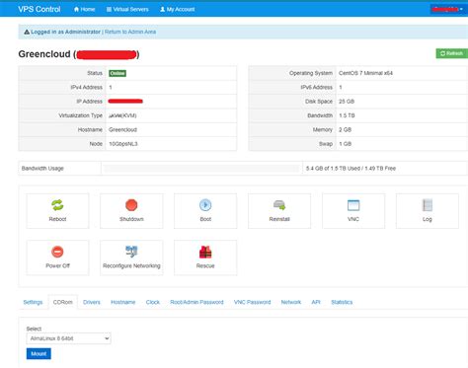This screenshot has height=368, width=468.
Task: Click the Virtualization Type label
Action: (80, 115)
